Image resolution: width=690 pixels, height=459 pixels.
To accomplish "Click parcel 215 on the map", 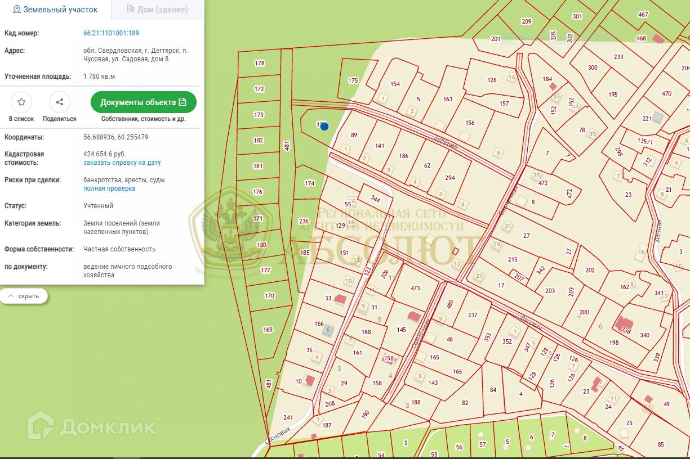I will click(x=513, y=259).
